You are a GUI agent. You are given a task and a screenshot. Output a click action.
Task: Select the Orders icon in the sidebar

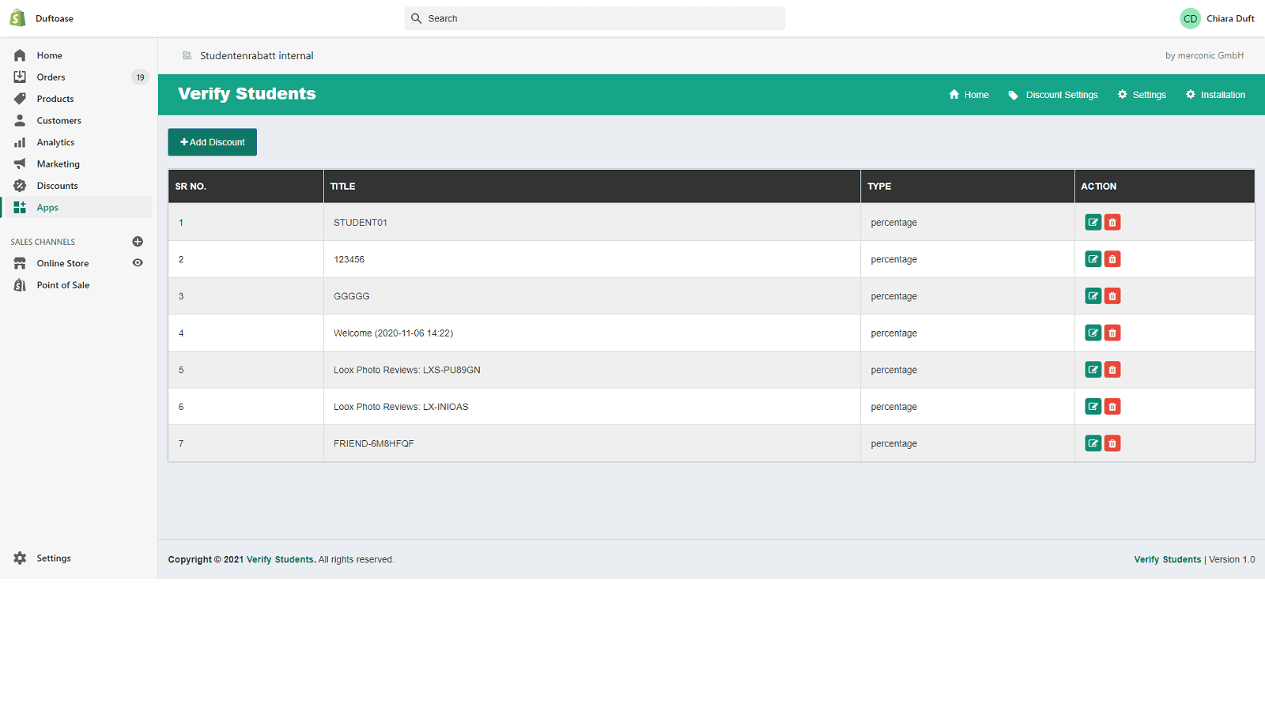[20, 77]
